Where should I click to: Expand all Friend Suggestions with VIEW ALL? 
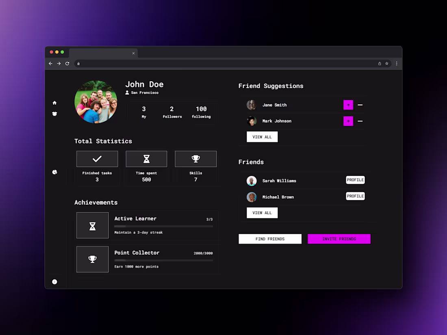(262, 137)
